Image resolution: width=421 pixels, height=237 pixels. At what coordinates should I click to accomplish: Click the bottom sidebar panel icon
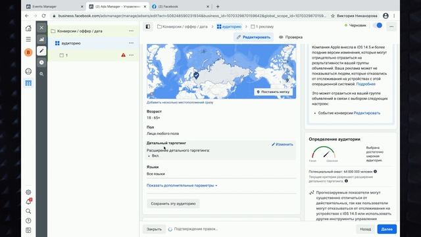(x=28, y=230)
